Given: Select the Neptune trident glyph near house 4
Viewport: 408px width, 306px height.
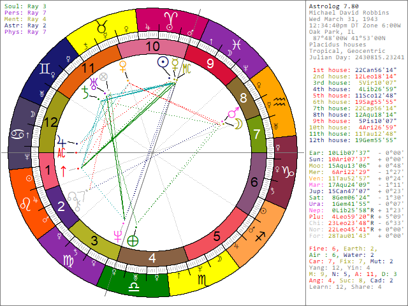Looking at the screenshot, I should [x=117, y=235].
